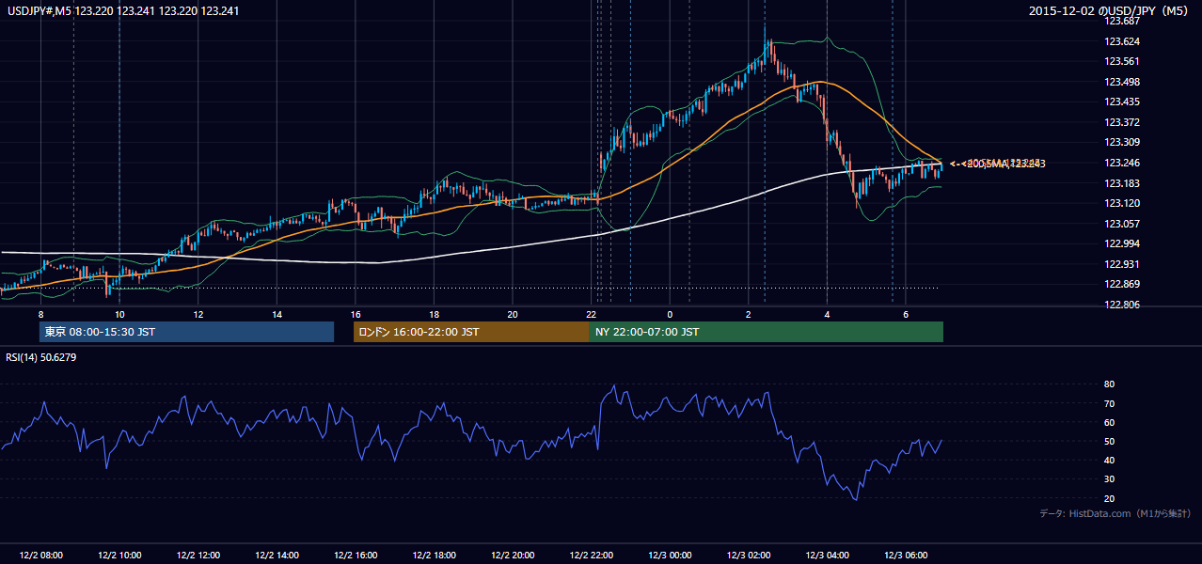Click price axis label 123.372

1122,122
